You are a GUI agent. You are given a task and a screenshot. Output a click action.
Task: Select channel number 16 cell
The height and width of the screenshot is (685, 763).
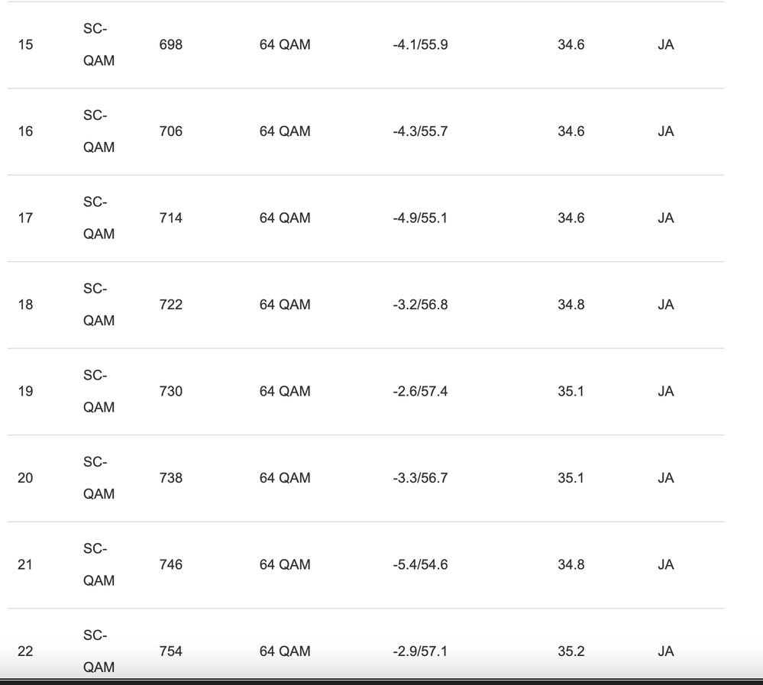pos(25,131)
